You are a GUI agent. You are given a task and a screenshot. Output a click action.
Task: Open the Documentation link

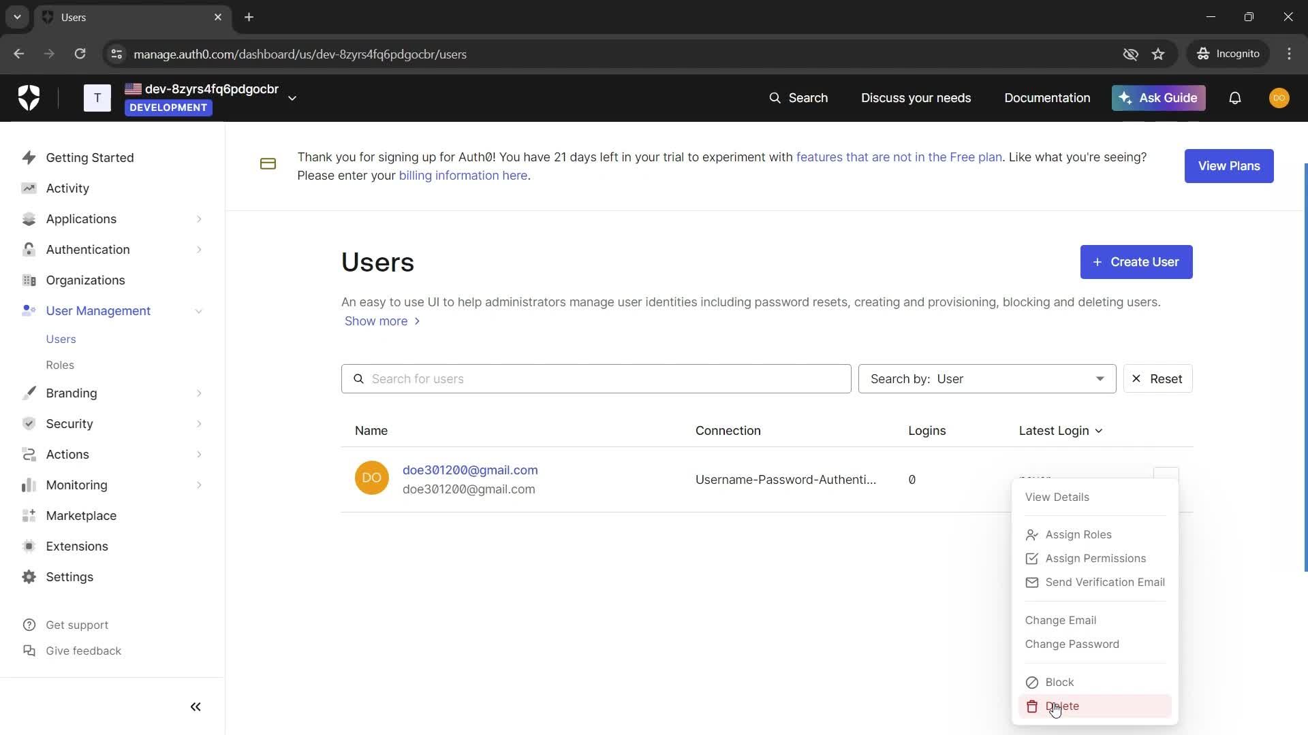click(1047, 98)
